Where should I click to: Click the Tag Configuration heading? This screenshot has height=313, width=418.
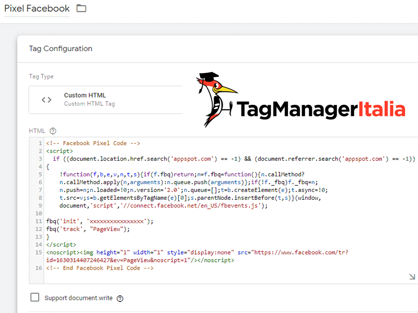click(61, 49)
